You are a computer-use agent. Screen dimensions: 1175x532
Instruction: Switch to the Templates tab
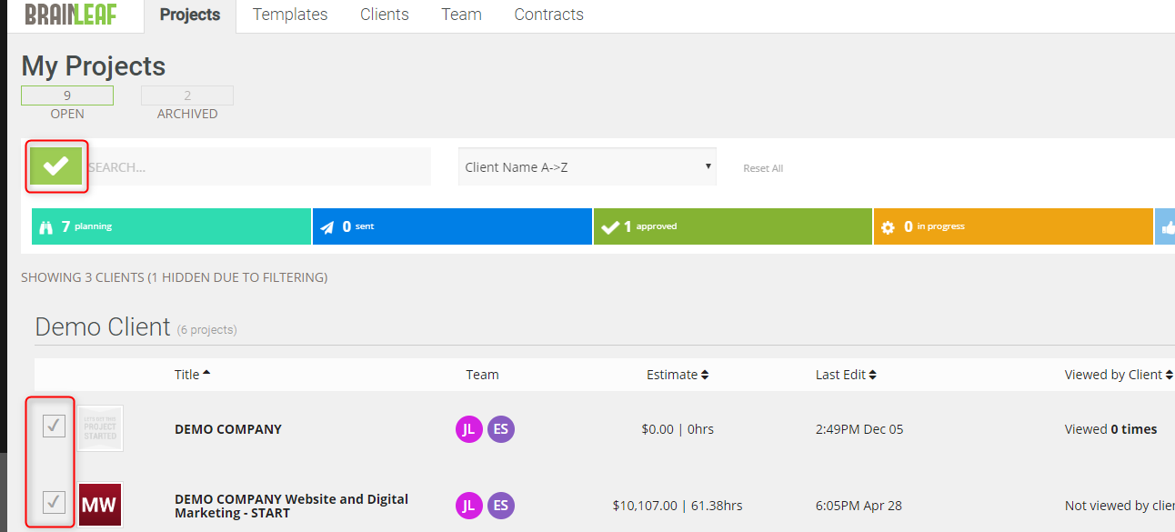pos(289,14)
